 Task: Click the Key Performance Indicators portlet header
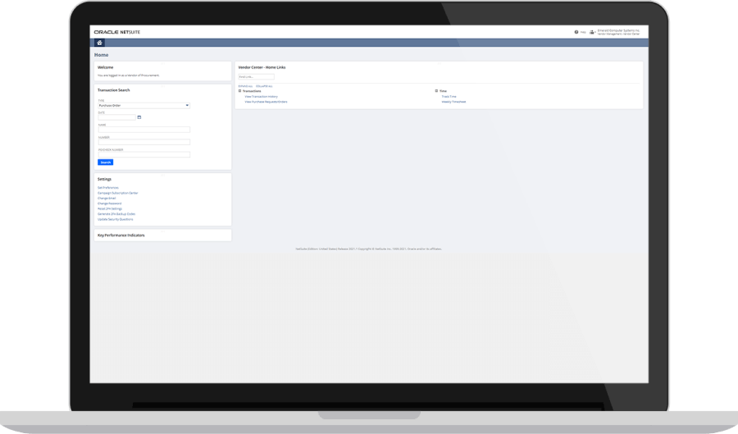(121, 235)
